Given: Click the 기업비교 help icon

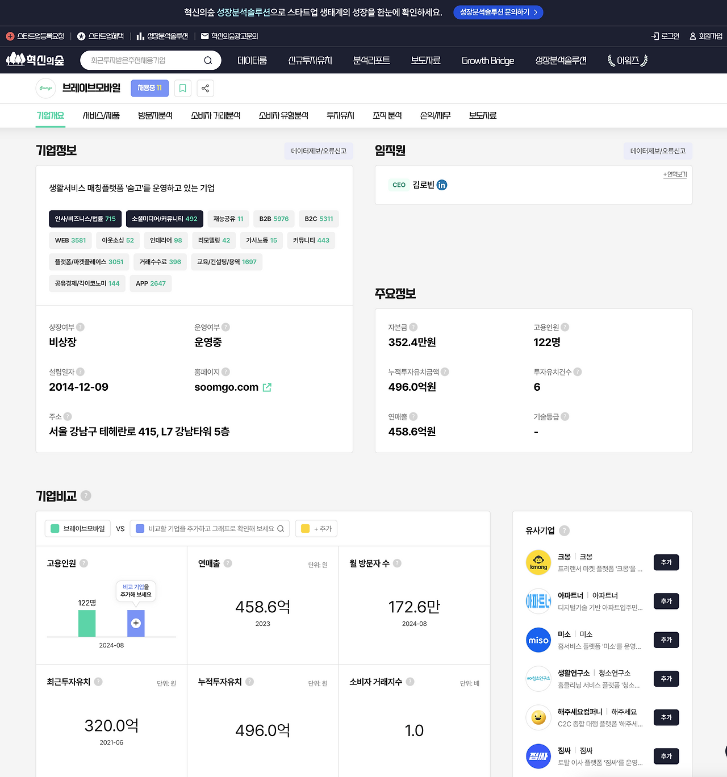Looking at the screenshot, I should tap(86, 496).
